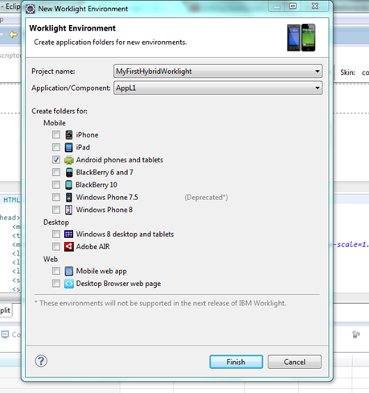Click the Desktop Browser web page icon

click(x=69, y=284)
